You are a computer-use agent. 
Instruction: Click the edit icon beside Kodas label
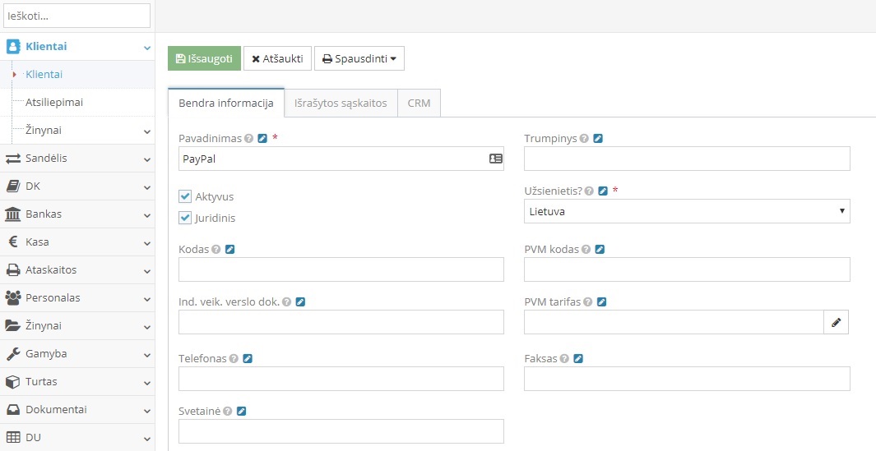click(229, 250)
